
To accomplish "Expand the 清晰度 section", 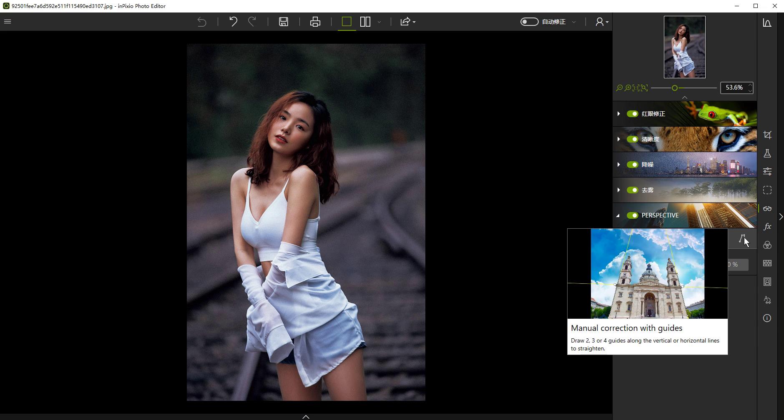I will (618, 139).
